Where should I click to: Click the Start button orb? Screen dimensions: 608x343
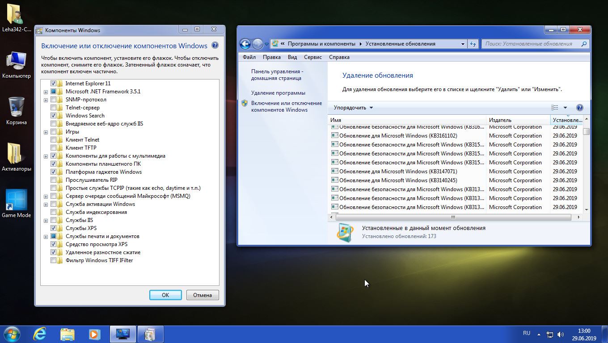pyautogui.click(x=12, y=334)
